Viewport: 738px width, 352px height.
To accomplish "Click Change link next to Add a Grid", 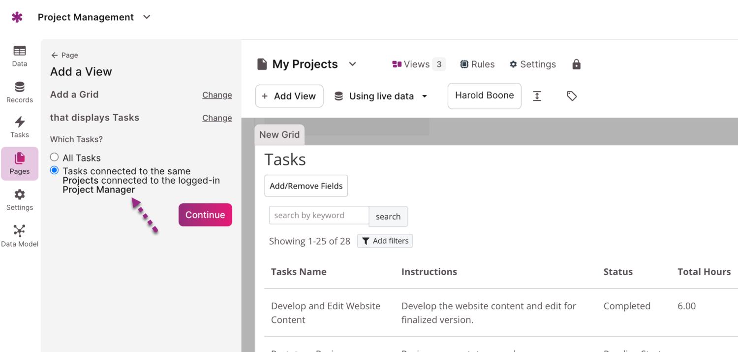I will coord(217,95).
